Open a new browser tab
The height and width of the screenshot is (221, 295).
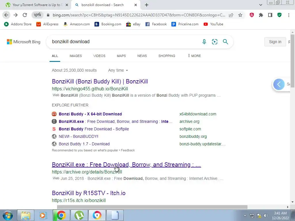click(147, 5)
